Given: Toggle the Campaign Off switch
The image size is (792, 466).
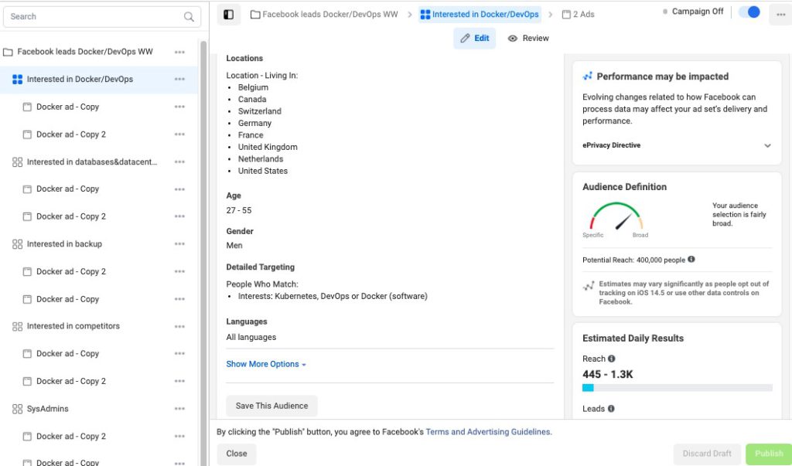Looking at the screenshot, I should [749, 12].
